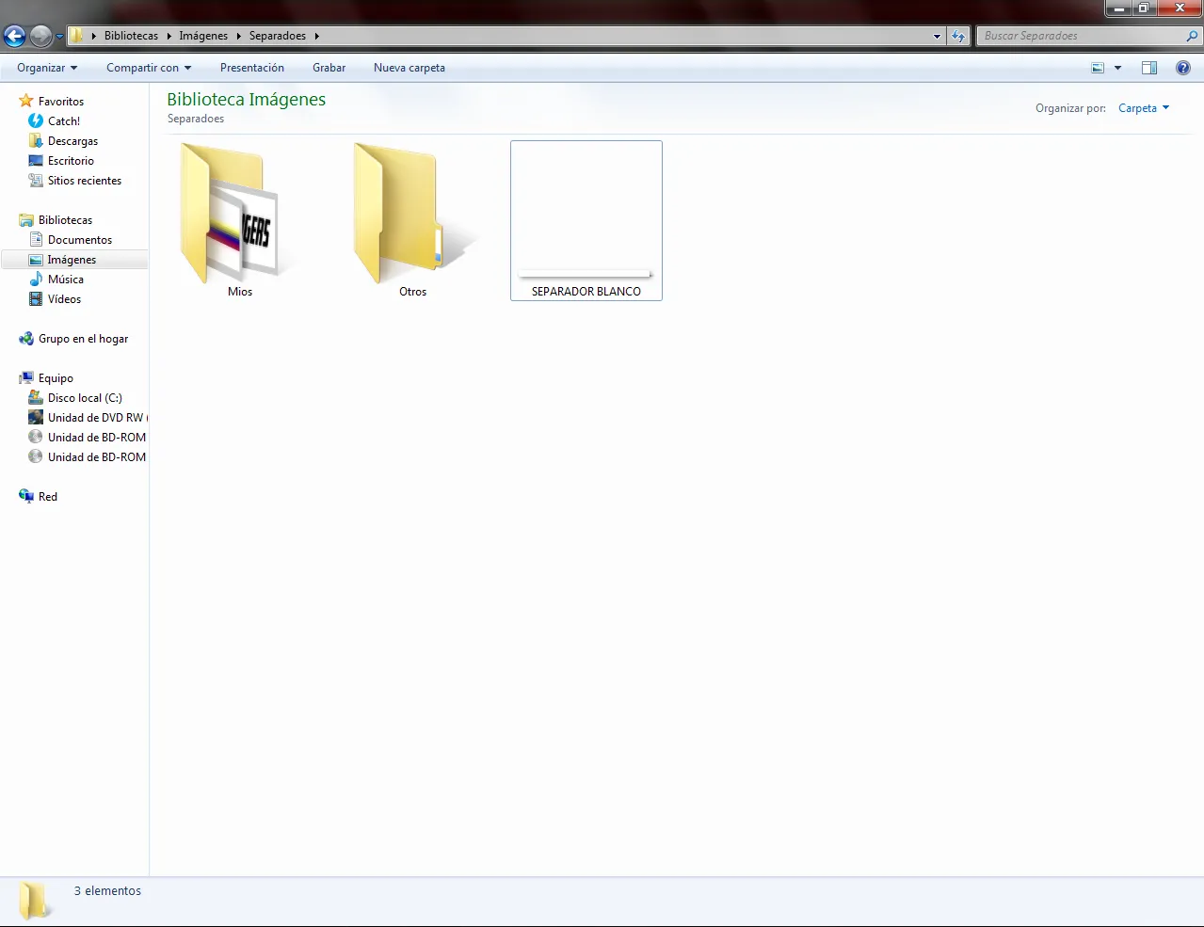The image size is (1204, 927).
Task: Toggle the preview pane icon
Action: click(1148, 68)
